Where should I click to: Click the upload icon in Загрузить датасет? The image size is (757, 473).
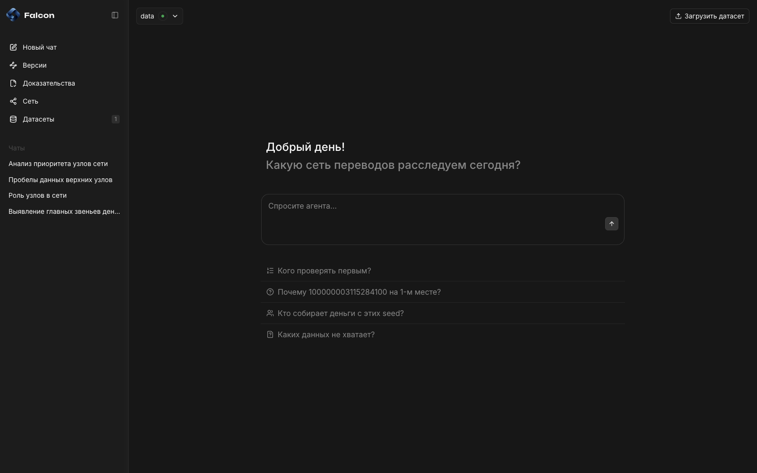point(678,16)
